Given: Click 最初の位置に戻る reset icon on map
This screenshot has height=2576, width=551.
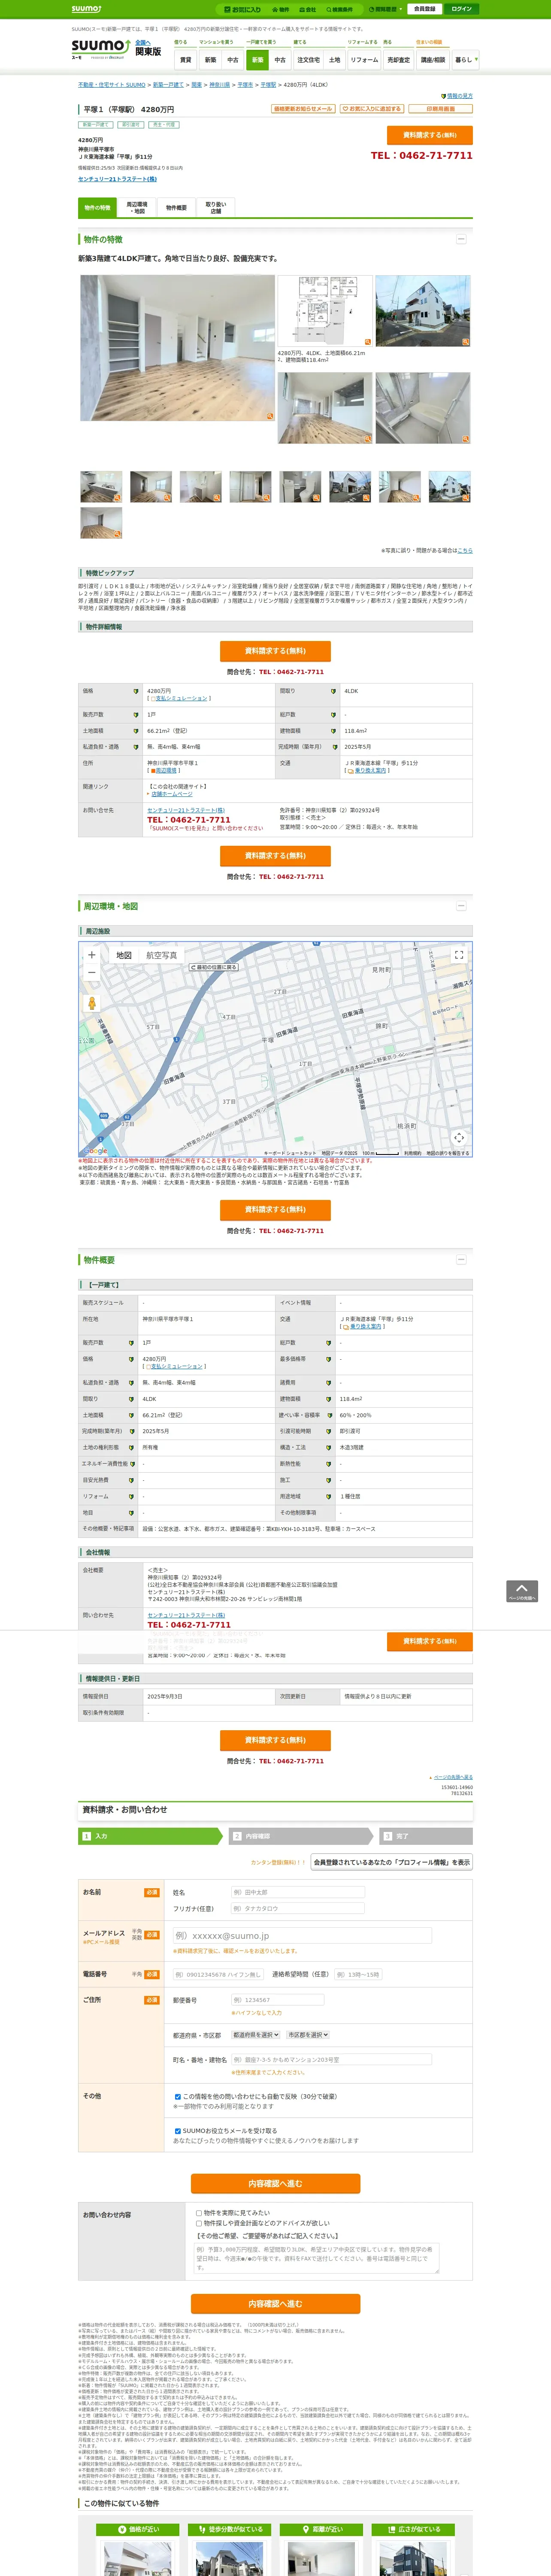Looking at the screenshot, I should [x=214, y=967].
